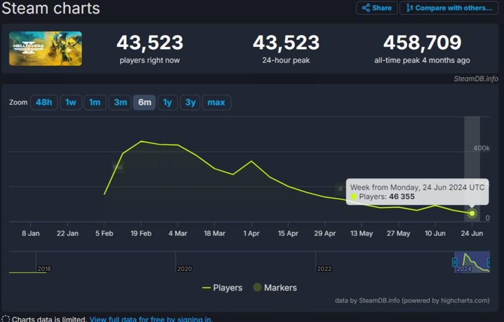Click the 24-hour peak label
The image size is (504, 322).
286,61
